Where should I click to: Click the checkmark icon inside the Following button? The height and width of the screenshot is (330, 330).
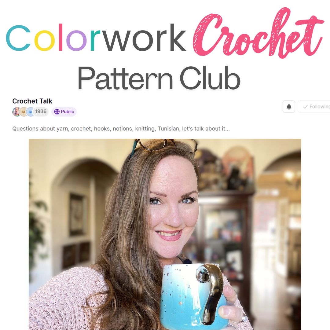305,107
